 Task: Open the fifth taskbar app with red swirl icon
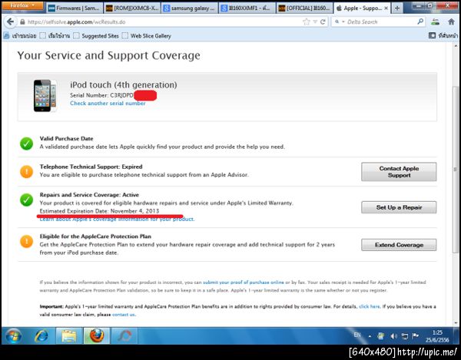pos(125,336)
